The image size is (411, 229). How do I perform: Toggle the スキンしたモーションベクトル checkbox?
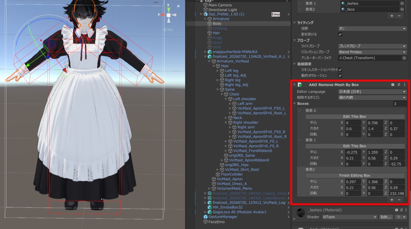click(340, 70)
